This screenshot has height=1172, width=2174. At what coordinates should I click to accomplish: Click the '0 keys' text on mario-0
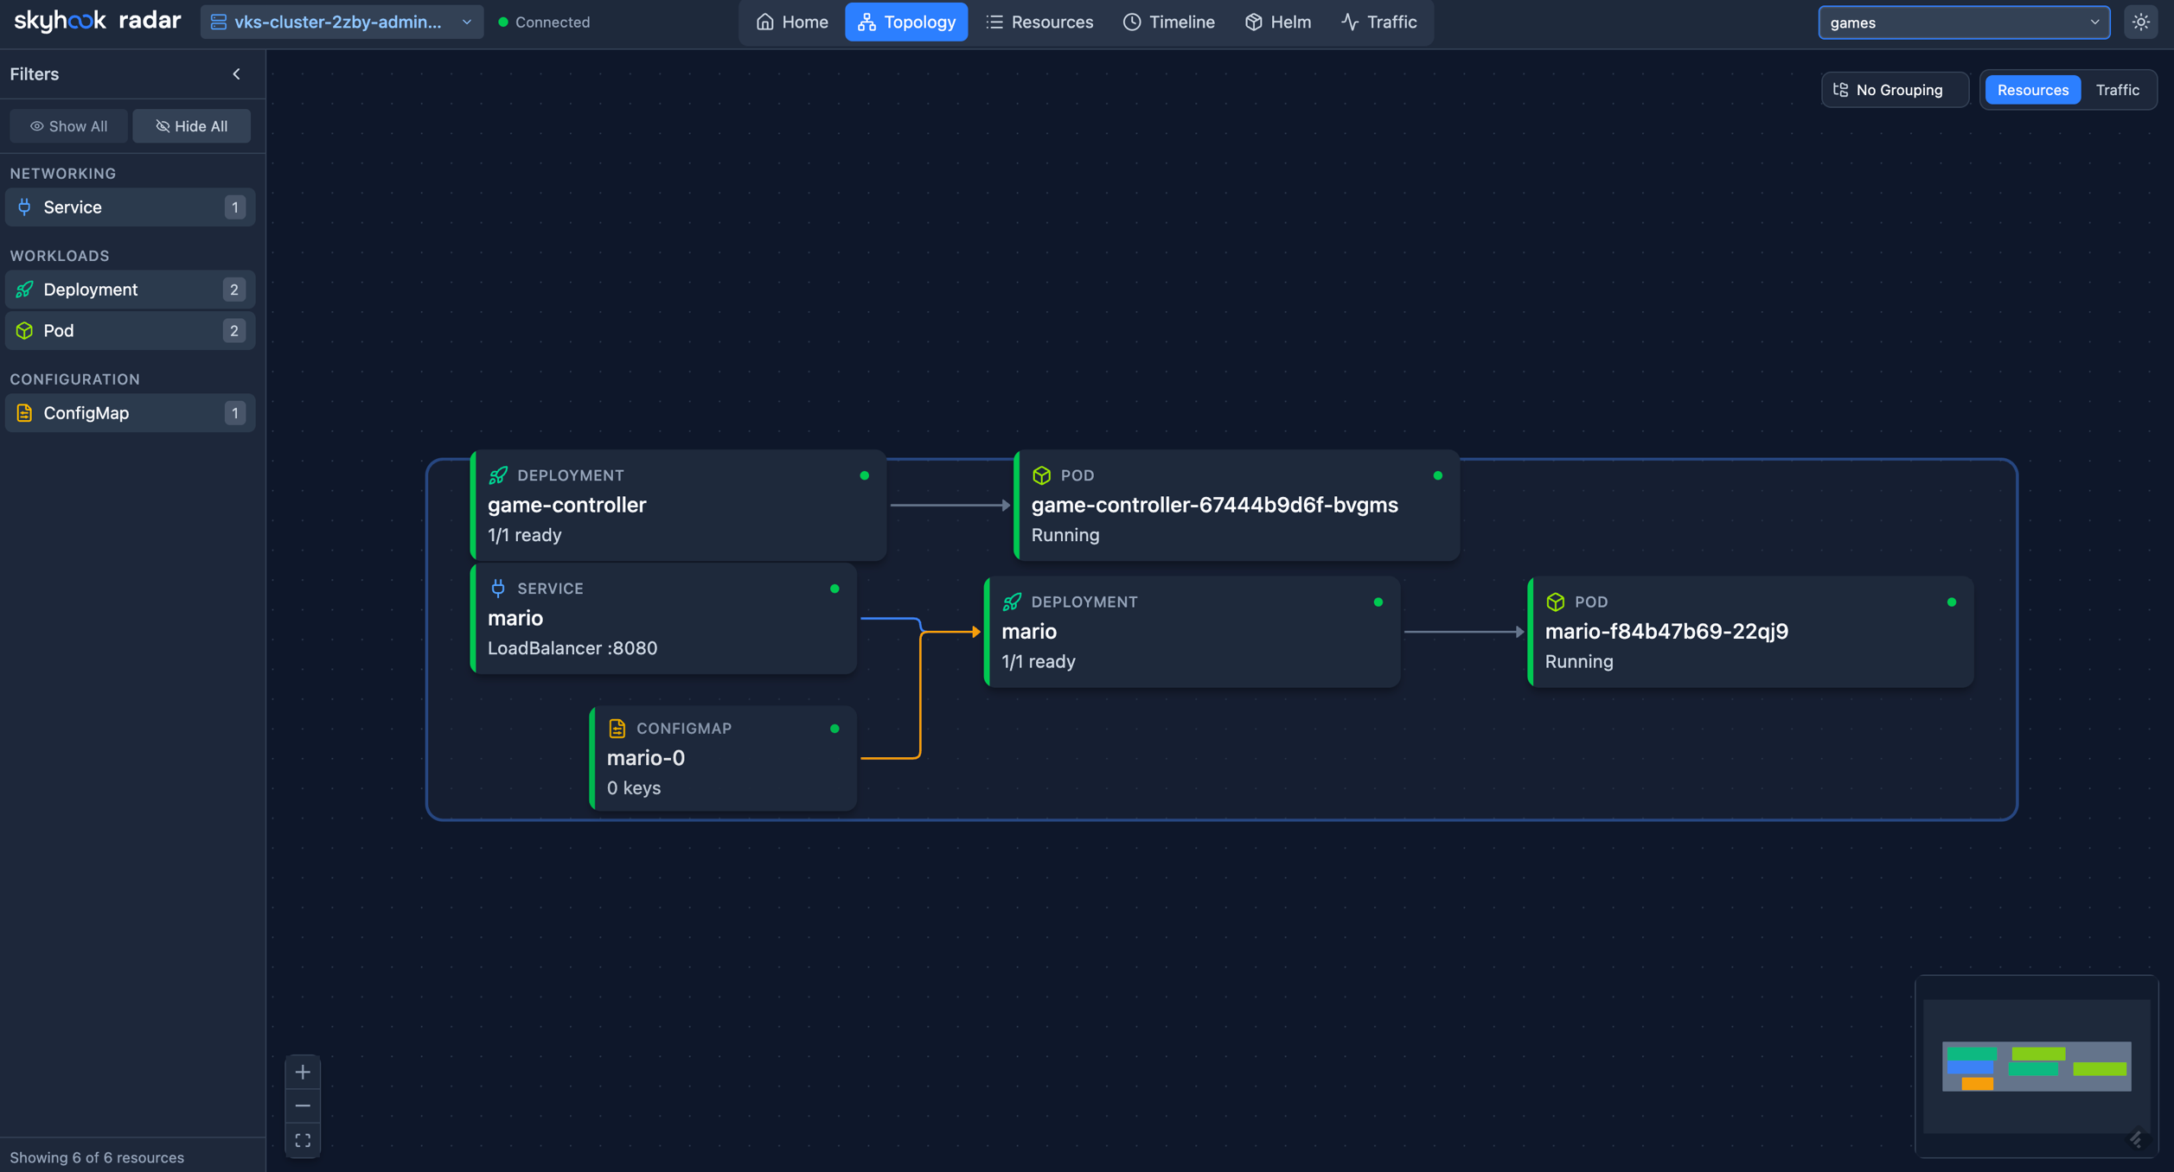point(634,788)
